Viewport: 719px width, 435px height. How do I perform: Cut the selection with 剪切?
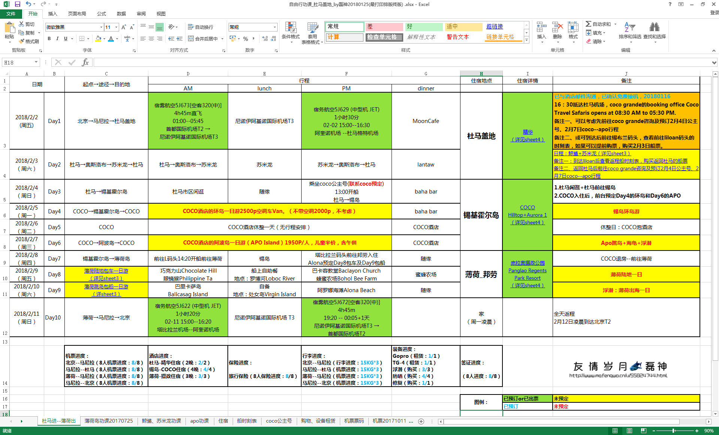point(27,24)
